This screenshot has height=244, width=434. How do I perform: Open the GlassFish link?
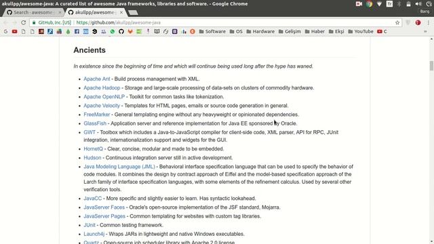click(95, 123)
